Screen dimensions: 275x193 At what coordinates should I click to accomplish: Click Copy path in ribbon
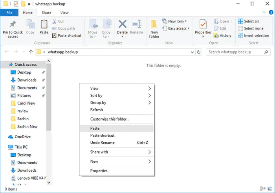coord(64,28)
